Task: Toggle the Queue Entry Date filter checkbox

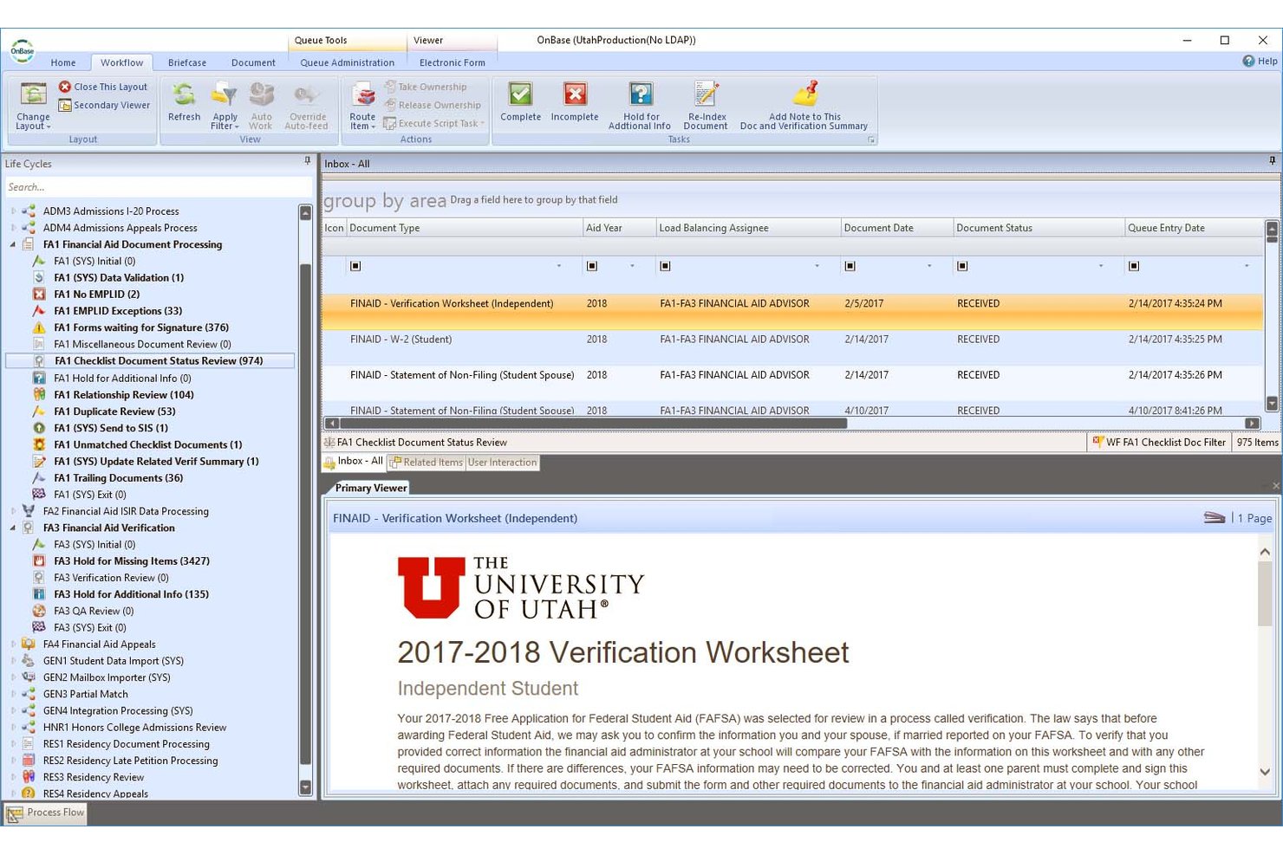Action: (x=1134, y=266)
